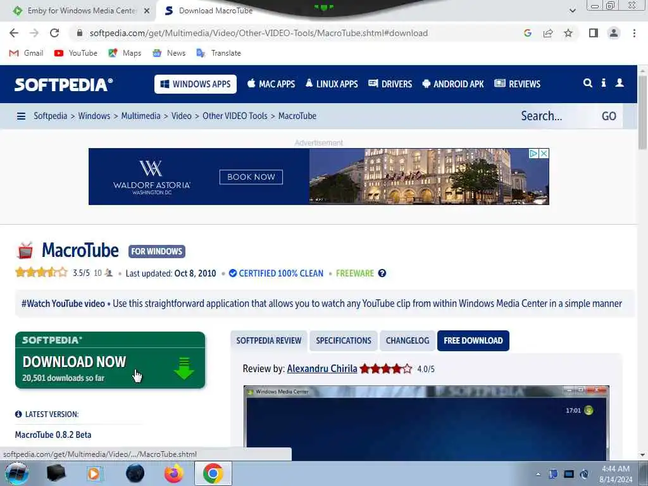
Task: Open the YouTube bookmark
Action: [76, 53]
